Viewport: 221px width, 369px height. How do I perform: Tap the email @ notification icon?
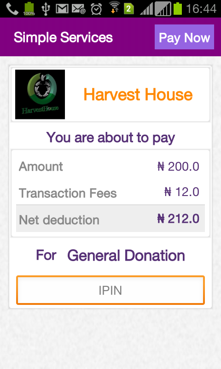click(79, 9)
